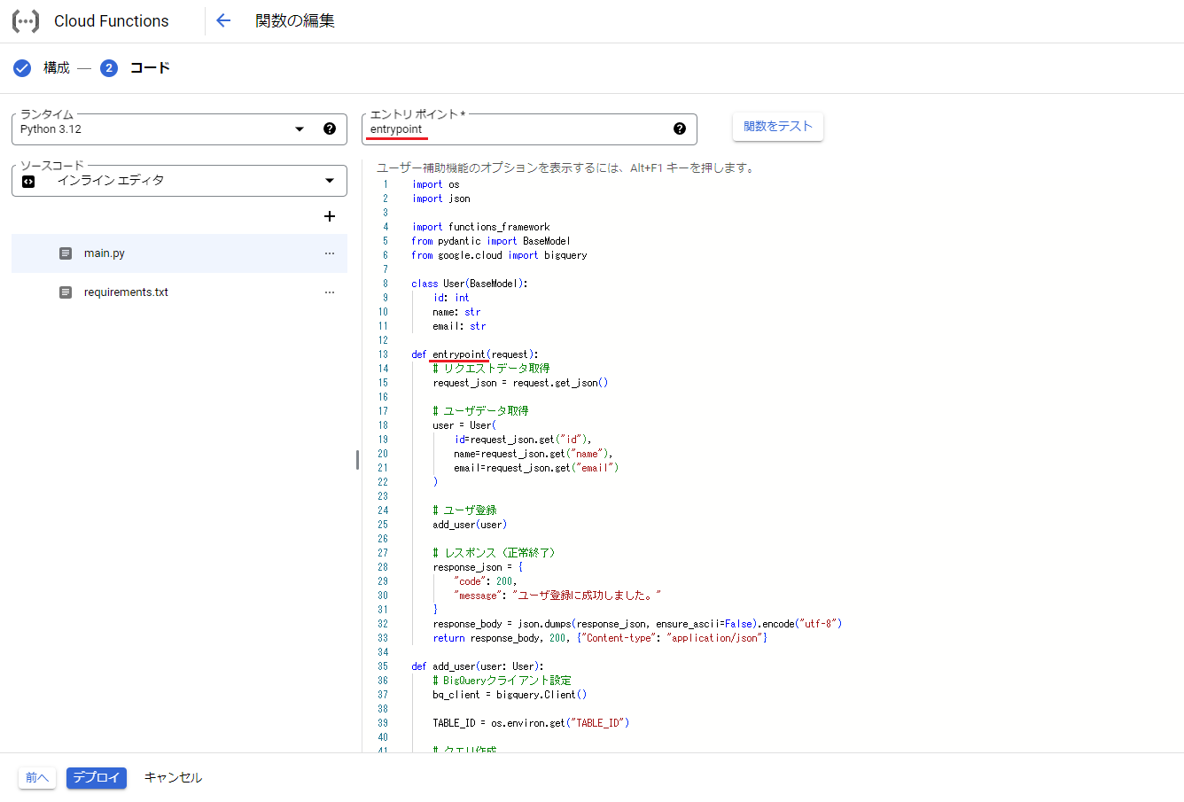
Task: Click the 'bq_client = bigquery.Client()' line
Action: pyautogui.click(x=510, y=695)
